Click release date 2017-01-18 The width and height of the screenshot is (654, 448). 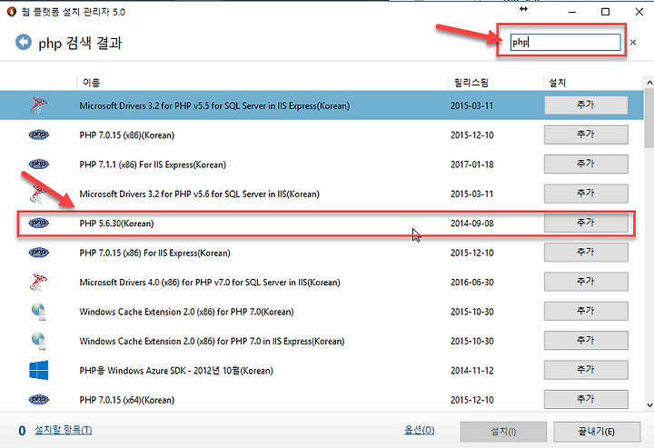pos(472,164)
